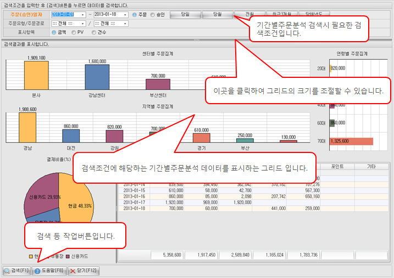
Task: Select the 2013-01-16 grid row date
Action: [135, 196]
